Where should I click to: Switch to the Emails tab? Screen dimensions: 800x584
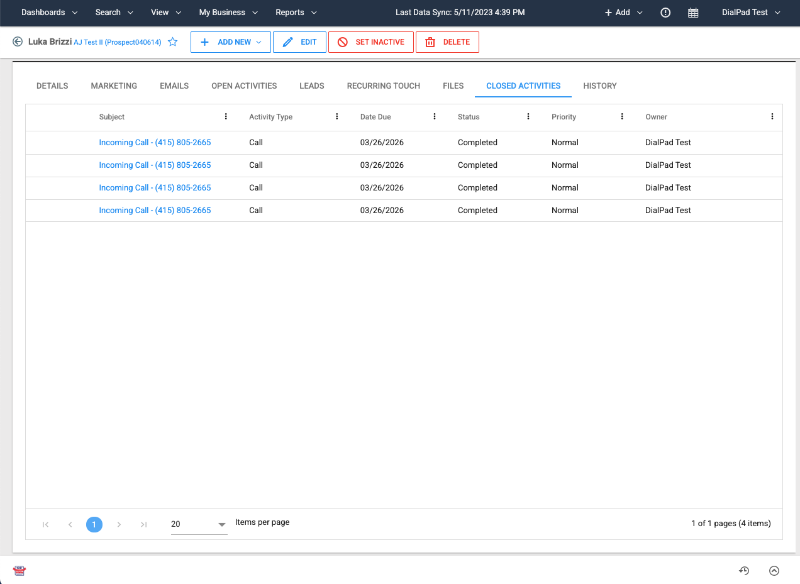point(174,85)
